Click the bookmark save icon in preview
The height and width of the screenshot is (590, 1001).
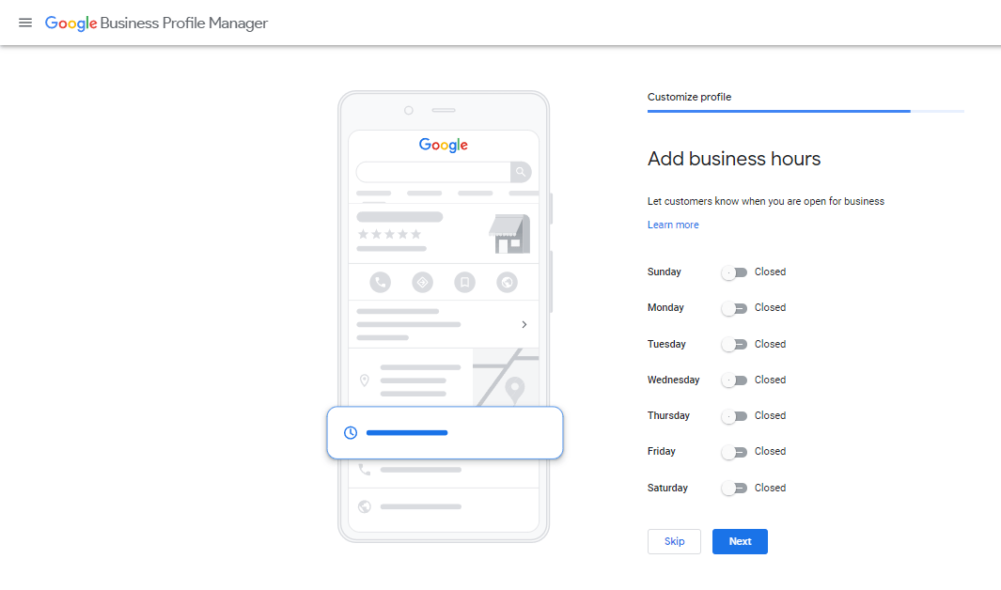click(464, 282)
